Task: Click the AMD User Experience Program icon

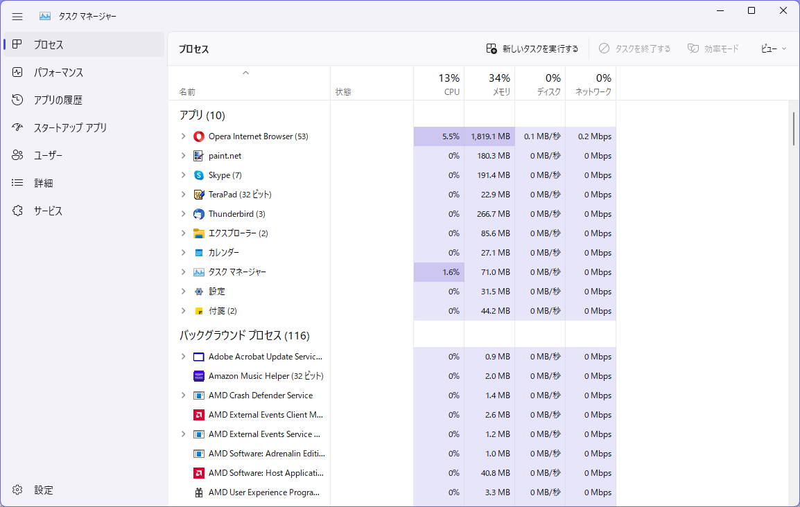Action: point(199,492)
